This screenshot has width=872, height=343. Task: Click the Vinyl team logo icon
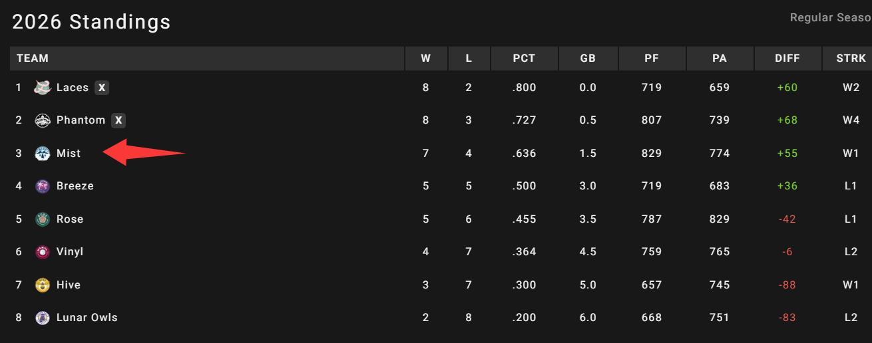pyautogui.click(x=43, y=252)
